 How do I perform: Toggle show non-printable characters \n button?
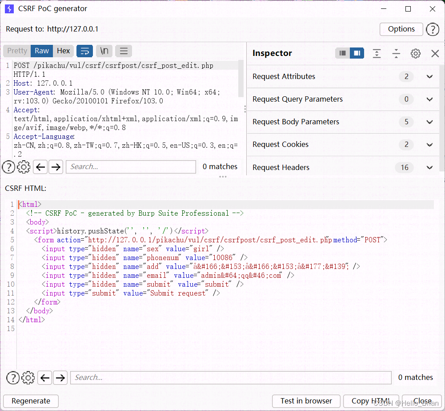click(x=104, y=51)
